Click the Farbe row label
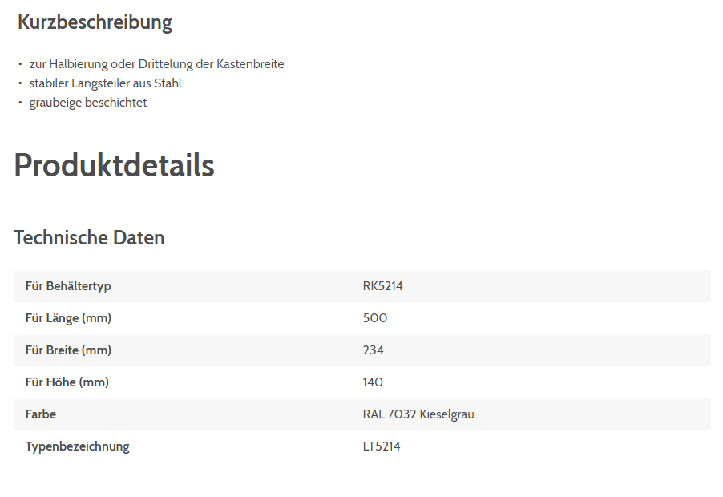Screen dimensions: 723x497 [x=41, y=414]
